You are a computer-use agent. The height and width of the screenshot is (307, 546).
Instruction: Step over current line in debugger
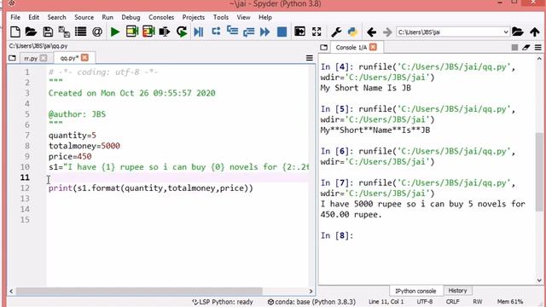click(x=216, y=32)
